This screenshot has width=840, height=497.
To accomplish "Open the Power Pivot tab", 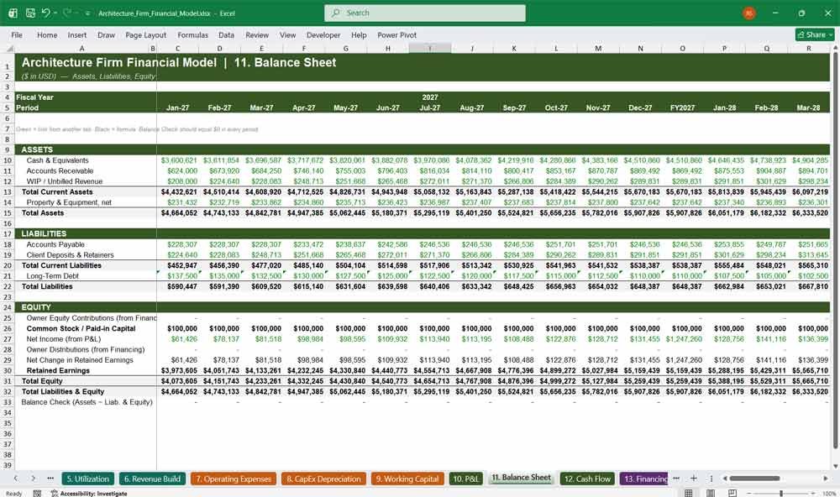I will pyautogui.click(x=397, y=34).
